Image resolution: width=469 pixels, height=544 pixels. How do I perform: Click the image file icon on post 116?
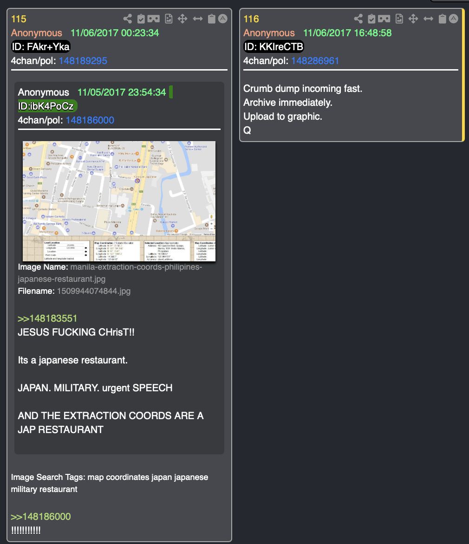[399, 19]
